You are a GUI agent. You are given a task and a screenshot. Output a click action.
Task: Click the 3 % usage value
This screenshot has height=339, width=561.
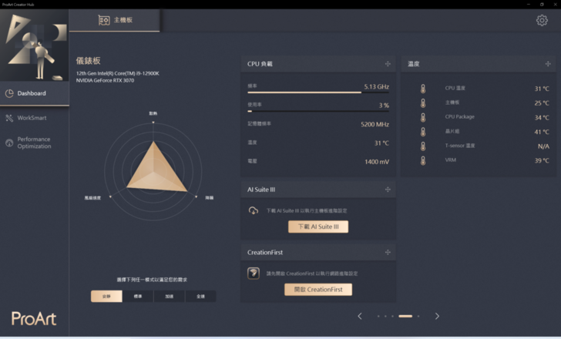pos(384,106)
